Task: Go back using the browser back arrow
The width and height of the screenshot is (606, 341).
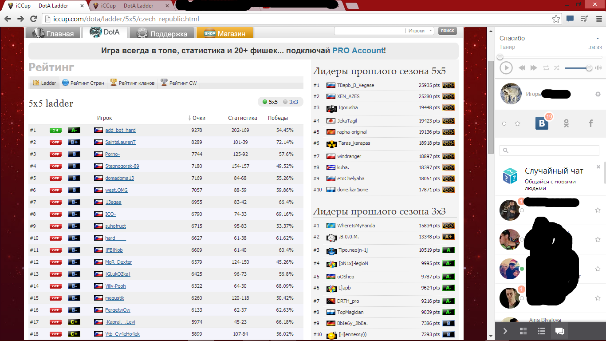Action: [x=8, y=19]
